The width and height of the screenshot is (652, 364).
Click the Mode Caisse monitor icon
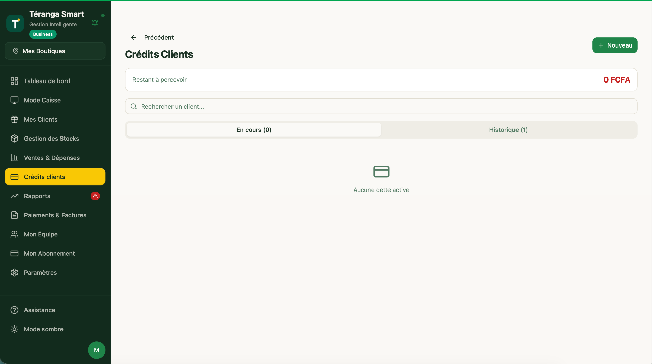pos(14,100)
